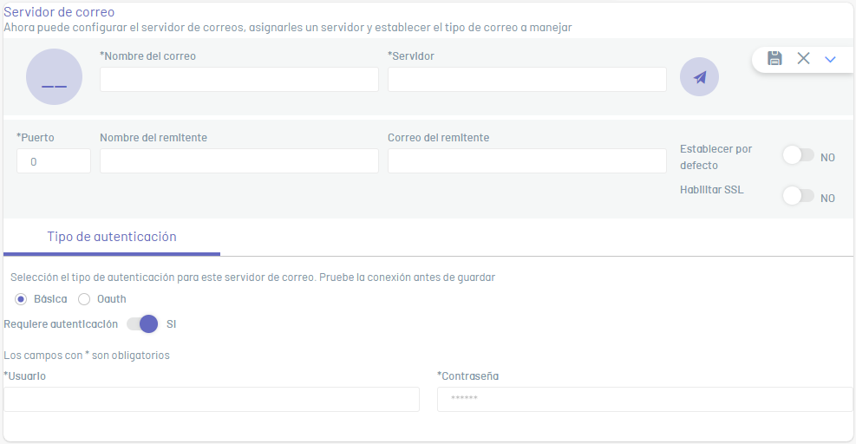The height and width of the screenshot is (444, 856).
Task: Click the Nombre del correo field
Action: pyautogui.click(x=239, y=80)
